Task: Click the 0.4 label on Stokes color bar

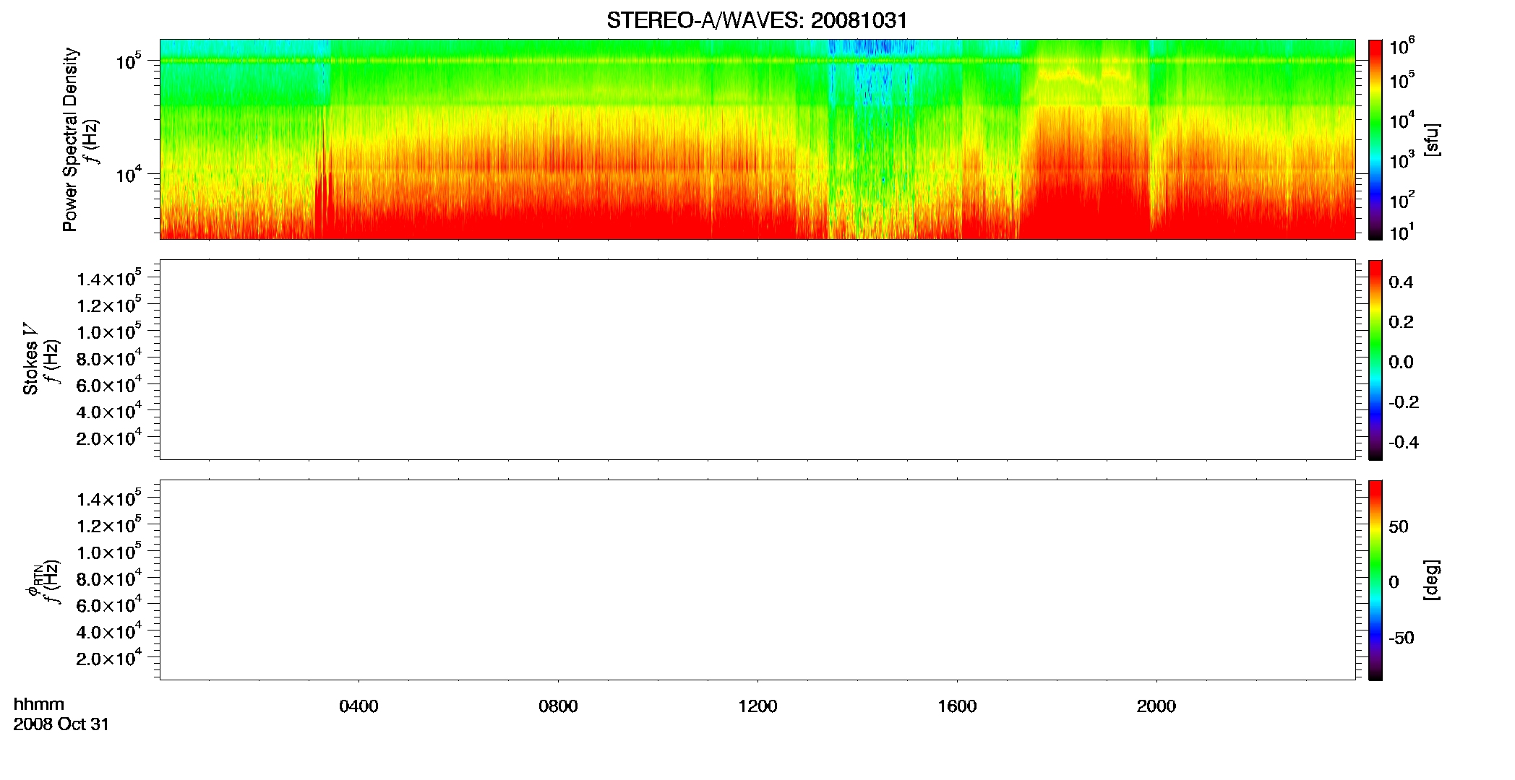Action: 1401,282
